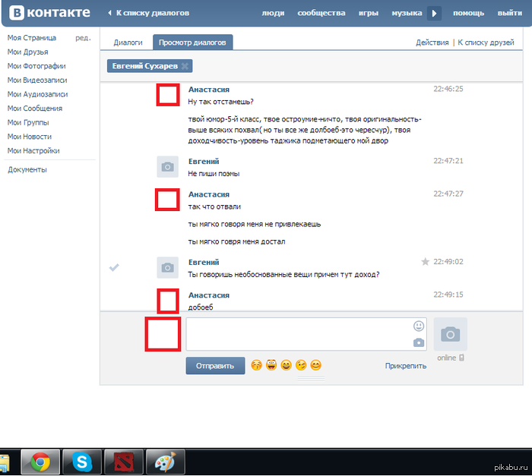Open Мои Сообщения
This screenshot has width=532, height=476.
coord(35,109)
